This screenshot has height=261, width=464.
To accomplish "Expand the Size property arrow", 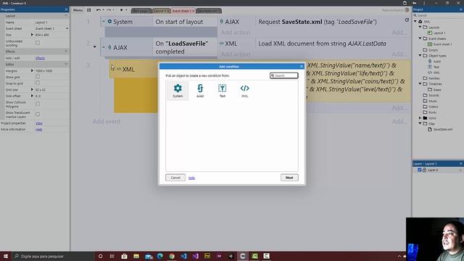I will coord(32,35).
